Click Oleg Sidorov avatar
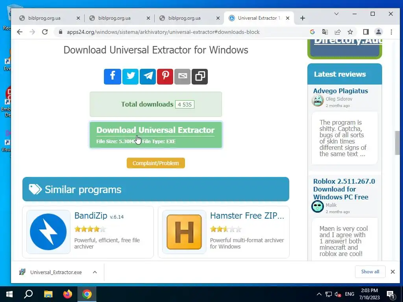Viewport: 403px width, 302px height. click(318, 100)
